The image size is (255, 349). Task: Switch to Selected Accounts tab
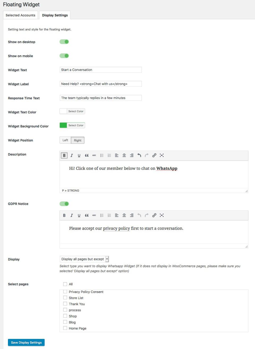pos(20,15)
